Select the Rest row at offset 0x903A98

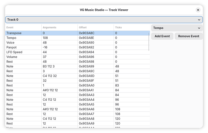77,62
